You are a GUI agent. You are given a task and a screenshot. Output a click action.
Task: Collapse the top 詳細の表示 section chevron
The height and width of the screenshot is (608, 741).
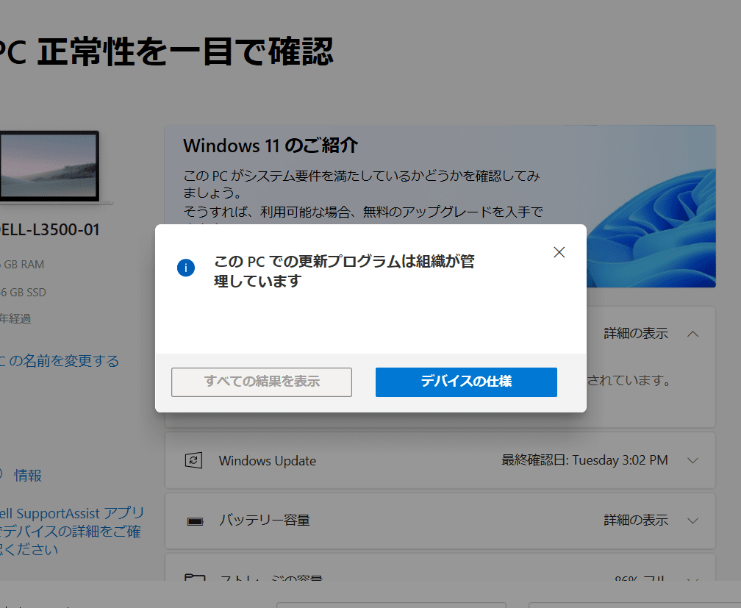(x=692, y=334)
